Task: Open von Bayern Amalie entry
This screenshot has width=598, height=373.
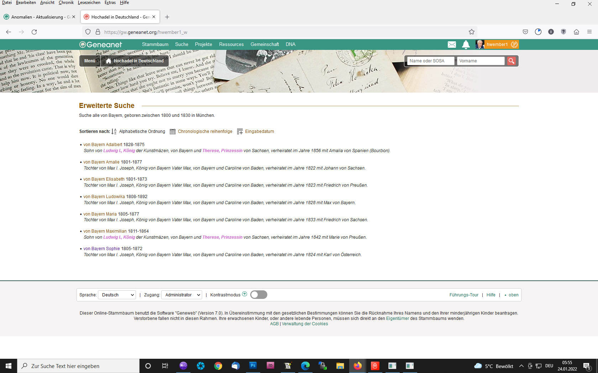Action: [101, 162]
